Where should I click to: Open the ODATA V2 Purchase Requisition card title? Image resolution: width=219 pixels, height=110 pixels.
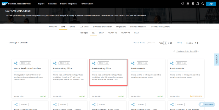63,68
